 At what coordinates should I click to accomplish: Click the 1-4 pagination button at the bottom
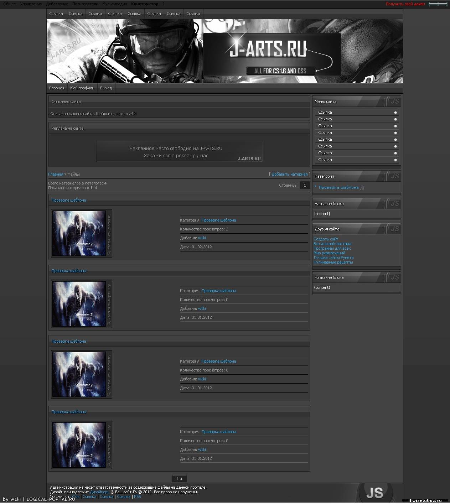179,479
